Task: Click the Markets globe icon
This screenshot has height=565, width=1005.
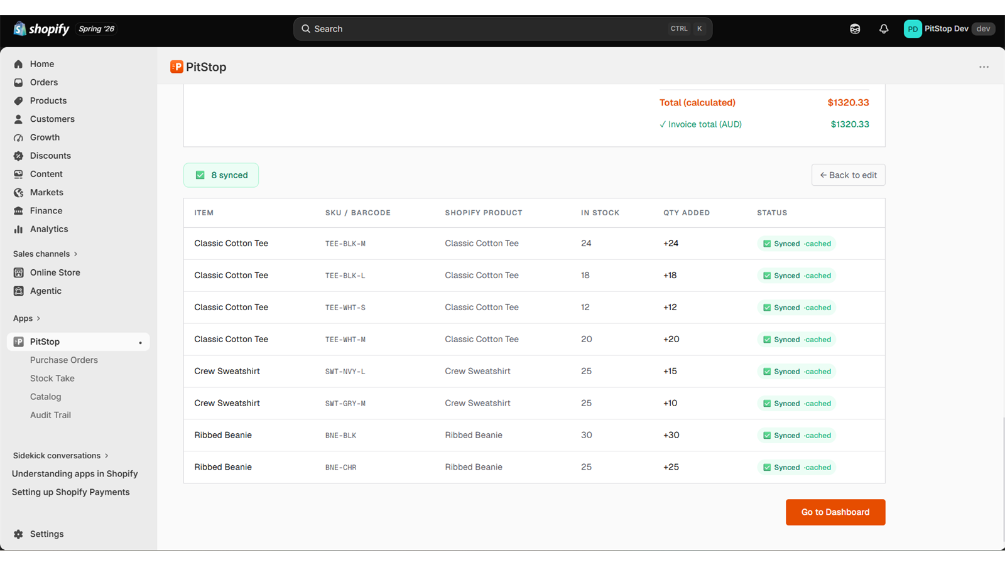Action: 18,193
